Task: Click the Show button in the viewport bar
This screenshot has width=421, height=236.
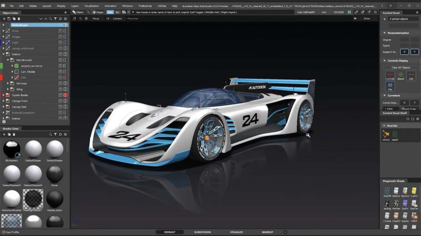Action: pyautogui.click(x=367, y=19)
